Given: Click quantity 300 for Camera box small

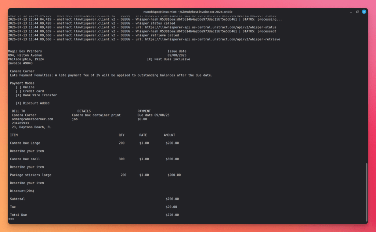Looking at the screenshot, I should pyautogui.click(x=122, y=159).
